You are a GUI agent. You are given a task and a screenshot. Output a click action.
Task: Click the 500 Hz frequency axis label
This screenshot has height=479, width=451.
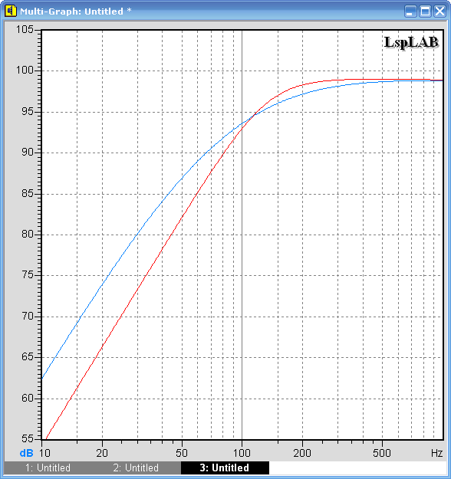pos(382,453)
